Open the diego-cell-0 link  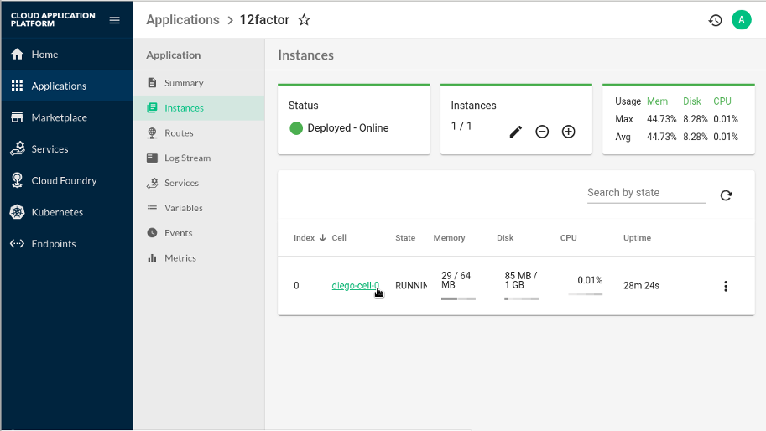[x=355, y=286]
